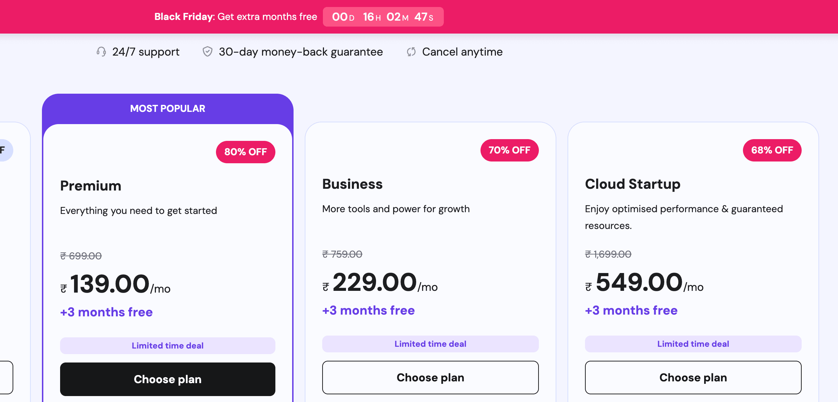This screenshot has height=402, width=838.
Task: Click the 24/7 support headset icon
Action: coord(101,52)
